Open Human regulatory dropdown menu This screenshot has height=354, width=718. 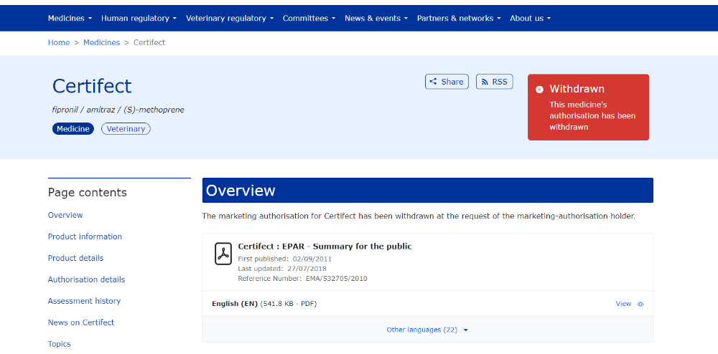[139, 18]
